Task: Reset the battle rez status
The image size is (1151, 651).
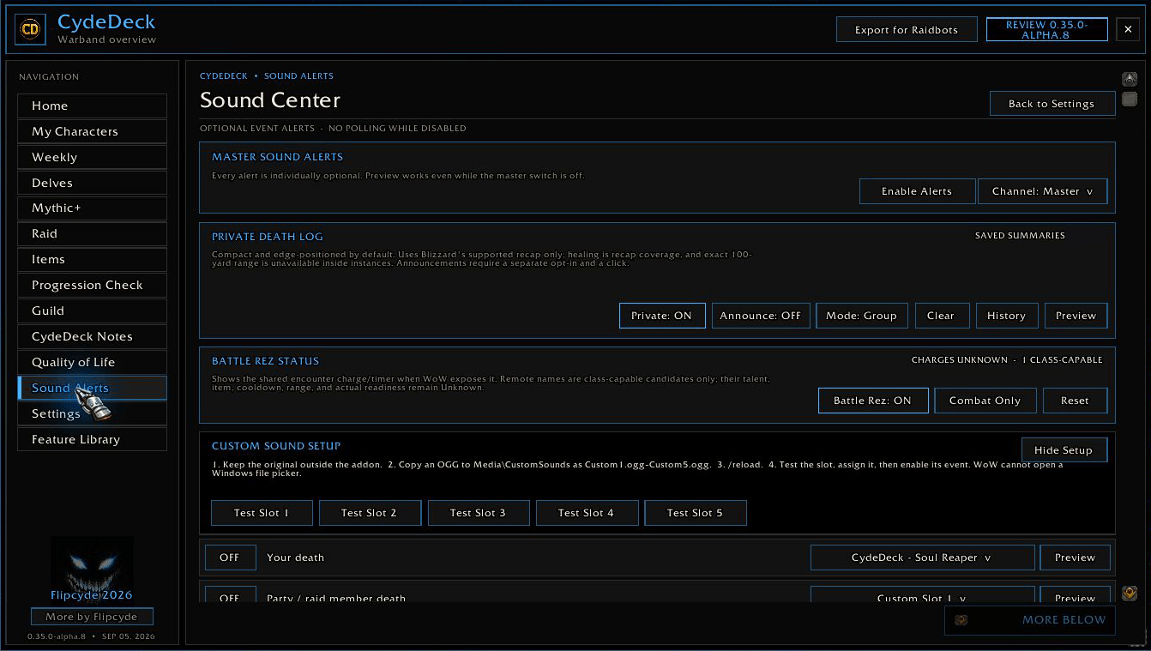Action: click(1075, 401)
